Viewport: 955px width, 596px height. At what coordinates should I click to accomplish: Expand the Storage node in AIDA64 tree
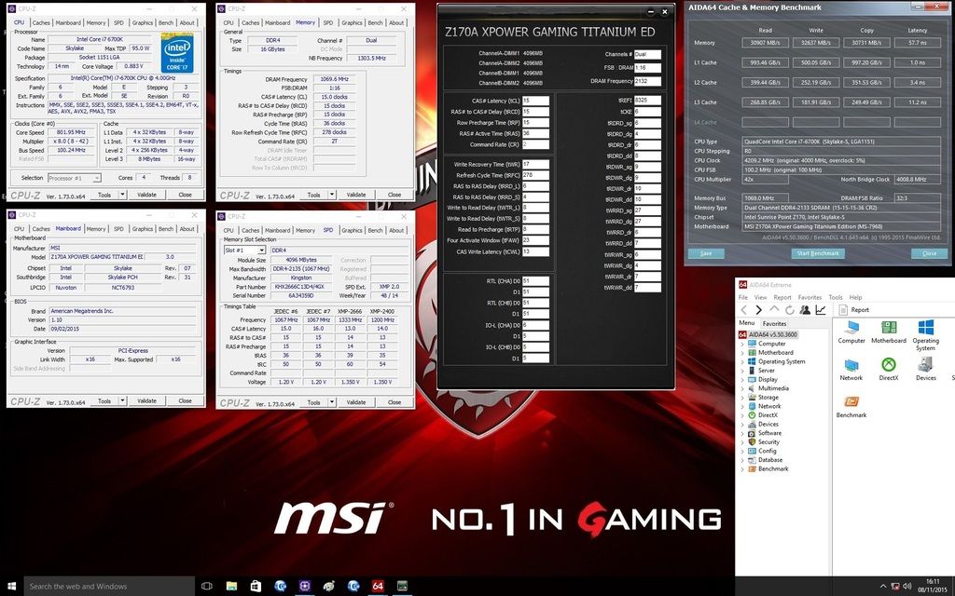click(742, 397)
